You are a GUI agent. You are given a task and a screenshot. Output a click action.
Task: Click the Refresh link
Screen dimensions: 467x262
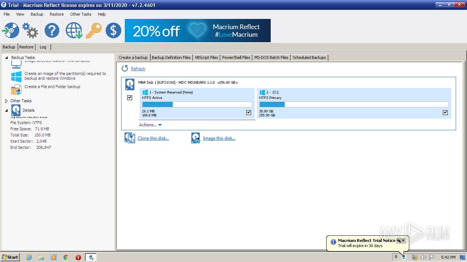click(x=138, y=69)
